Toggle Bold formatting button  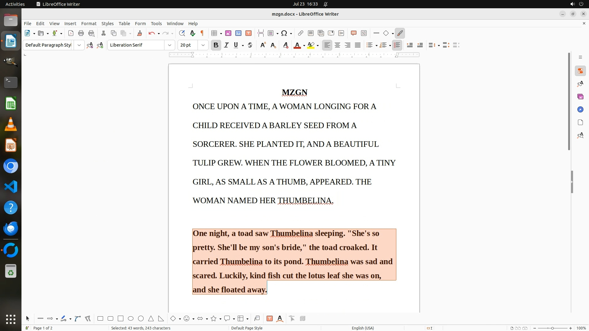216,45
